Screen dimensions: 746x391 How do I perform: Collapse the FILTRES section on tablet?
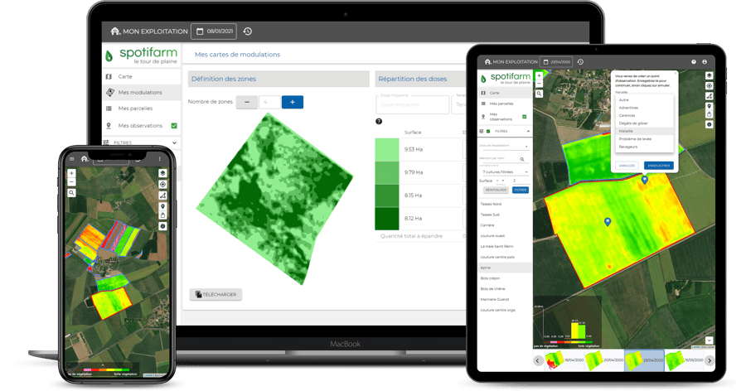pyautogui.click(x=528, y=131)
